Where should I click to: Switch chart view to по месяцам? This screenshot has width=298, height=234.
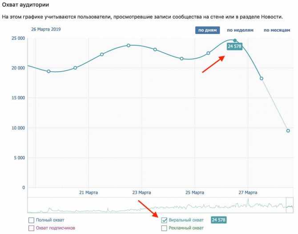coord(277,30)
